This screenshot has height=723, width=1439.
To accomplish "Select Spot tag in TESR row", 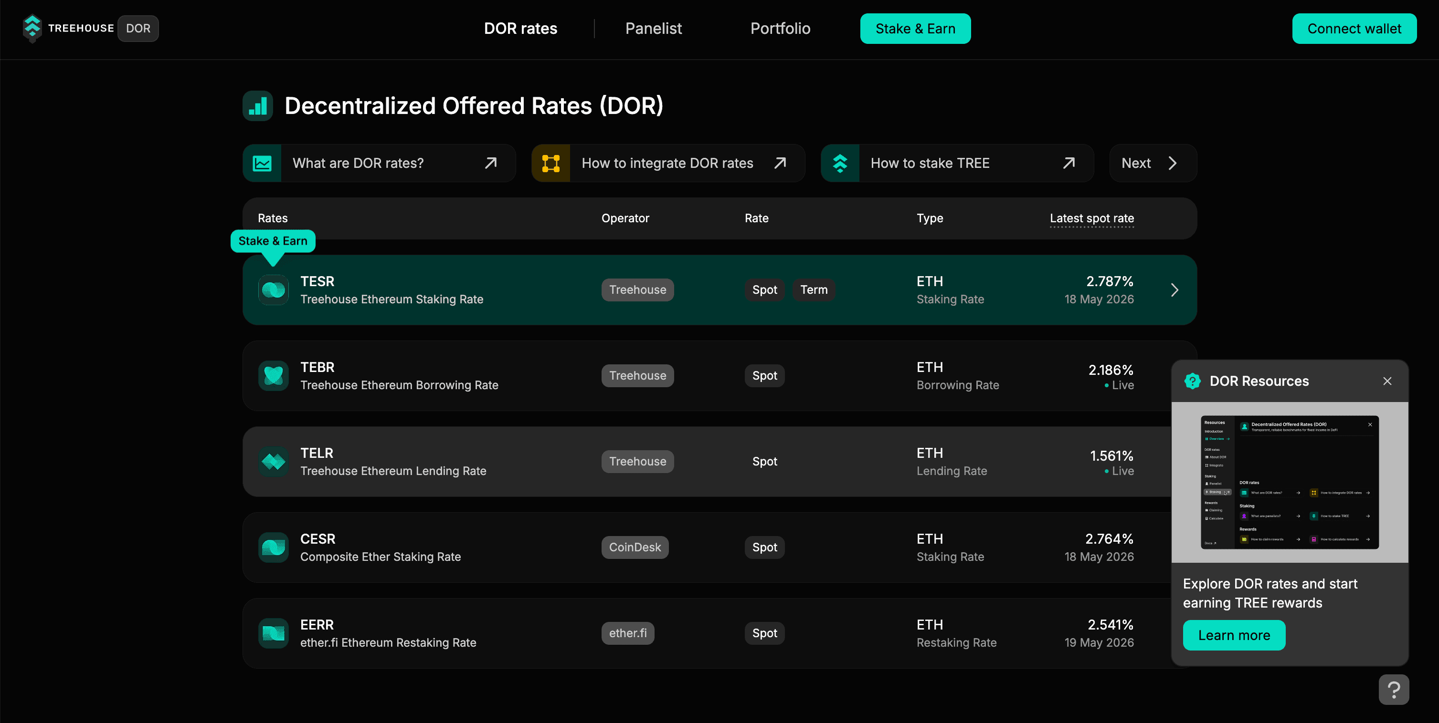I will [764, 290].
